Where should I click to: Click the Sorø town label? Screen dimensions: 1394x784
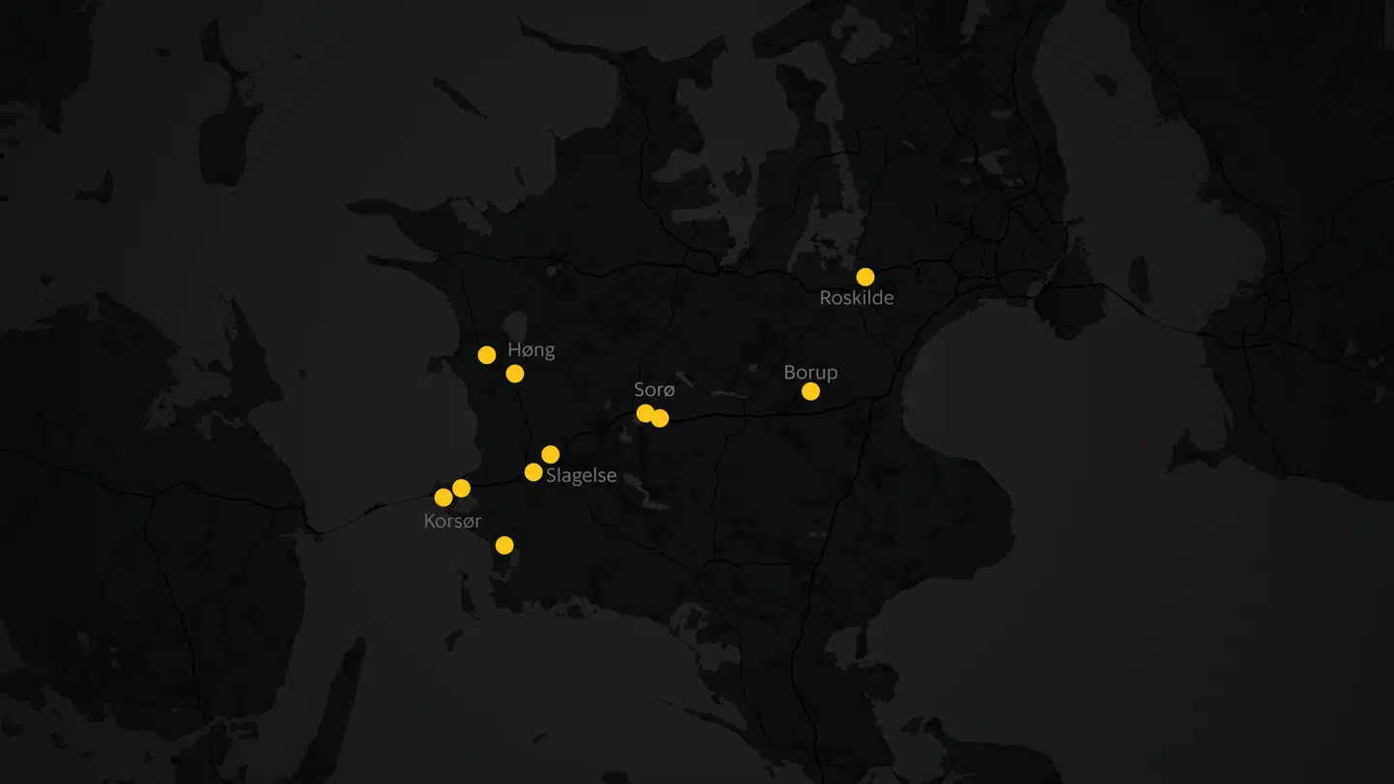[x=653, y=390]
